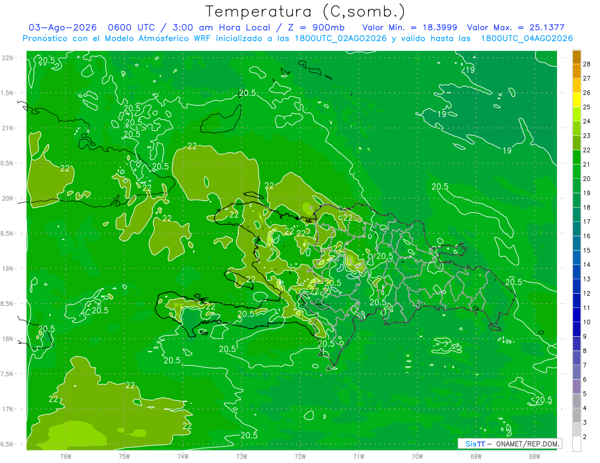Image resolution: width=600 pixels, height=463 pixels.
Task: Click the 22N latitude axis label
Action: click(8, 58)
